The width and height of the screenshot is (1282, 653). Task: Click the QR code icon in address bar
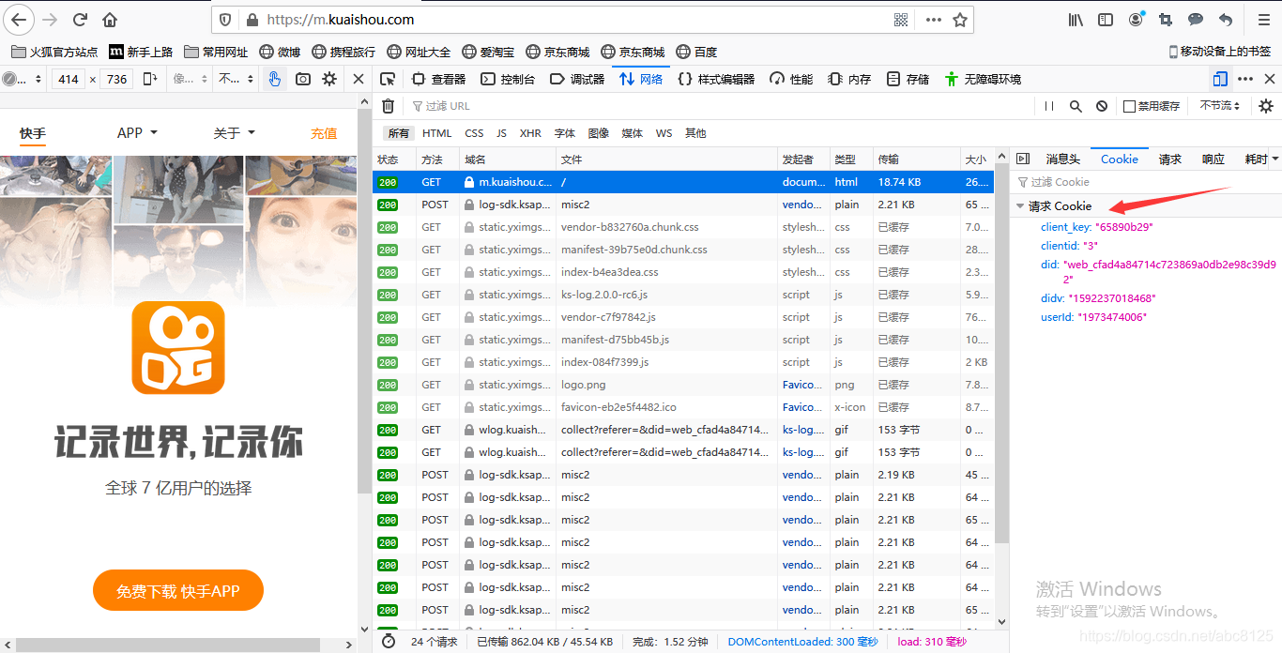[x=901, y=20]
